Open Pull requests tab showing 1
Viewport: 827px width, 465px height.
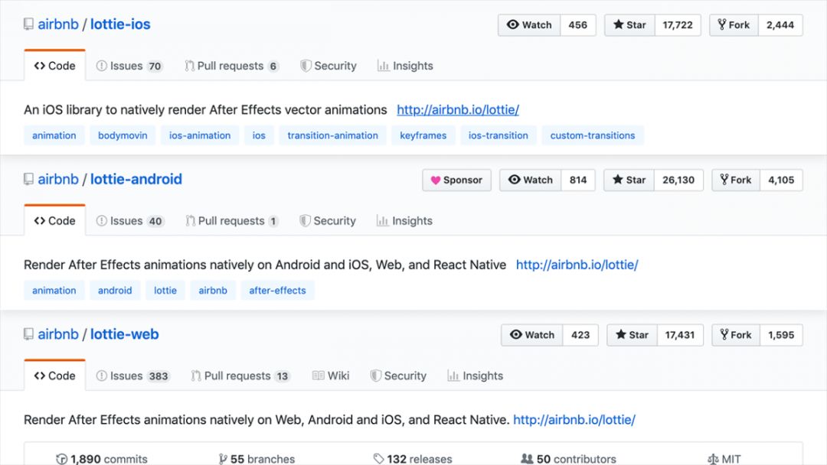tap(231, 221)
